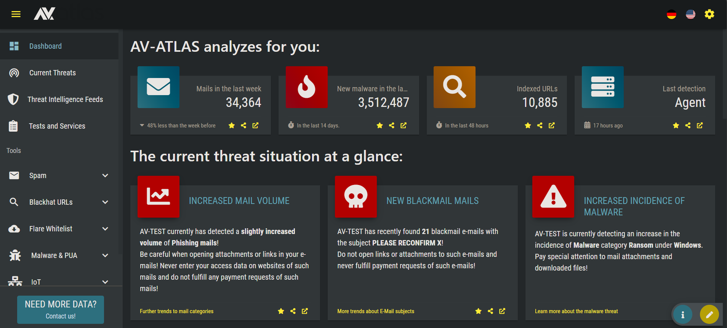Open Tests and Services page
The height and width of the screenshot is (328, 727).
coord(59,126)
